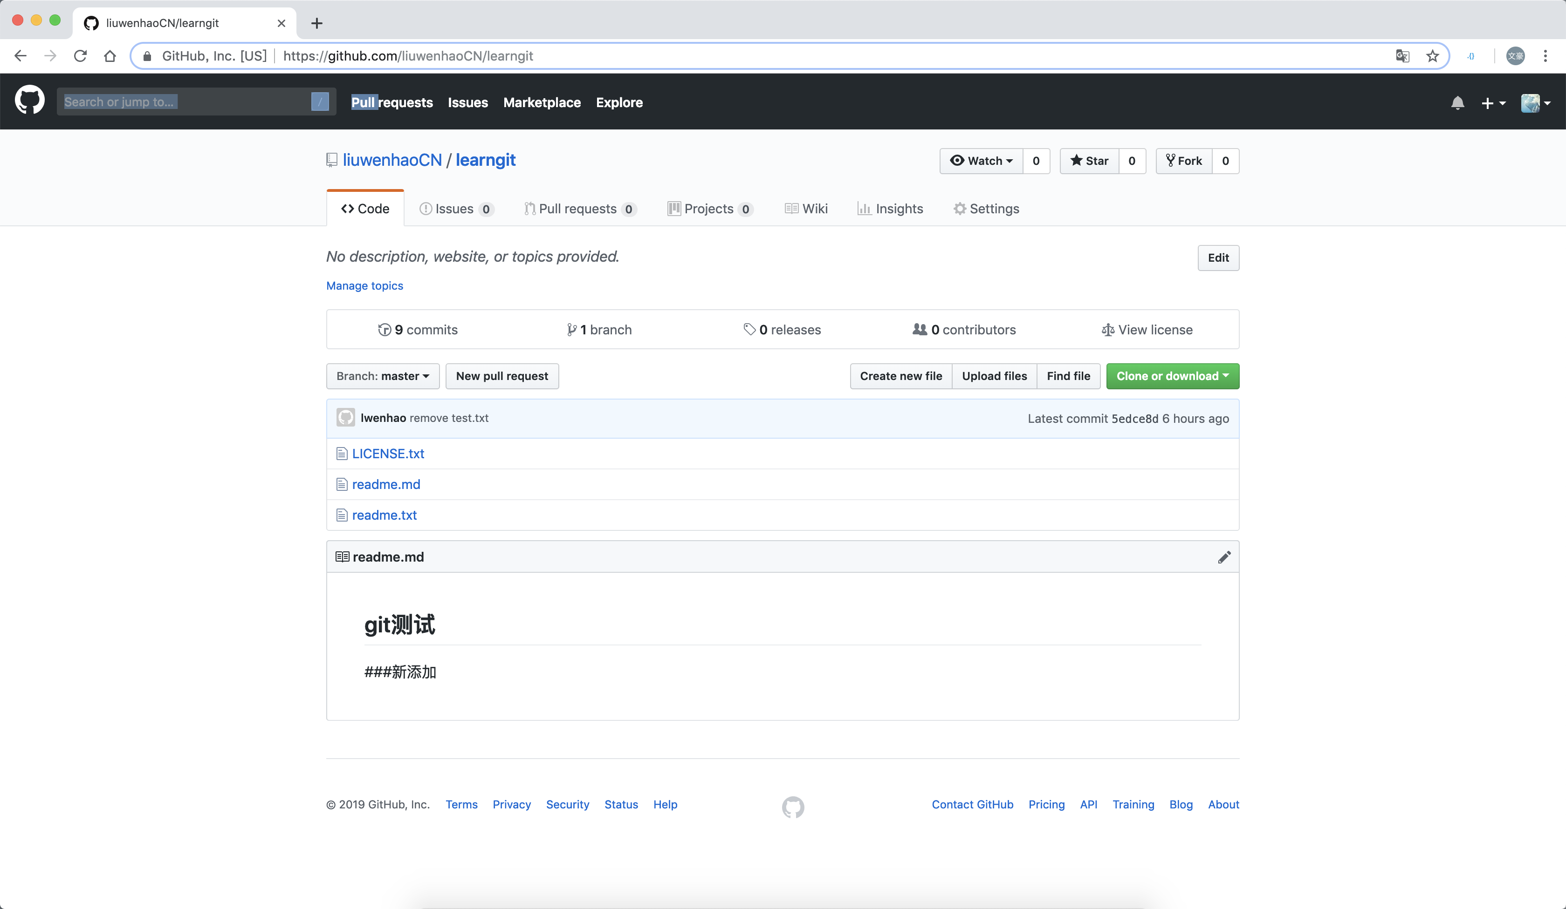Click New pull request button
This screenshot has height=909, width=1566.
(x=502, y=376)
